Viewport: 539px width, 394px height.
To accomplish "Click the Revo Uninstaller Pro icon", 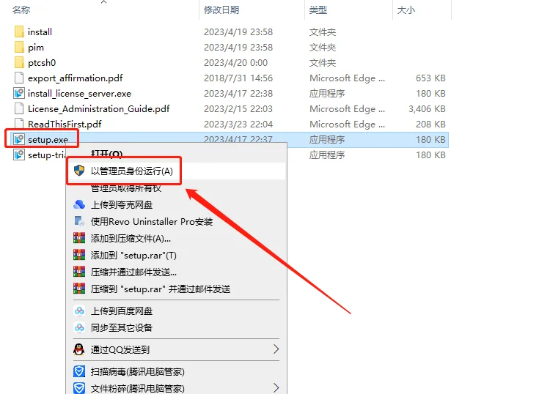I will click(79, 221).
